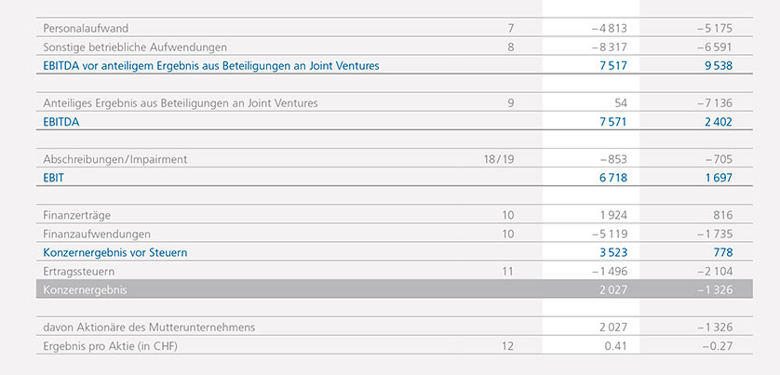Select davon Aktionäre des Mutterunternehmens label
This screenshot has width=780, height=375.
(149, 327)
